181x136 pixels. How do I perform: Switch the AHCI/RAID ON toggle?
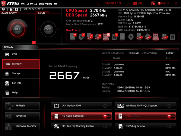[171, 116]
